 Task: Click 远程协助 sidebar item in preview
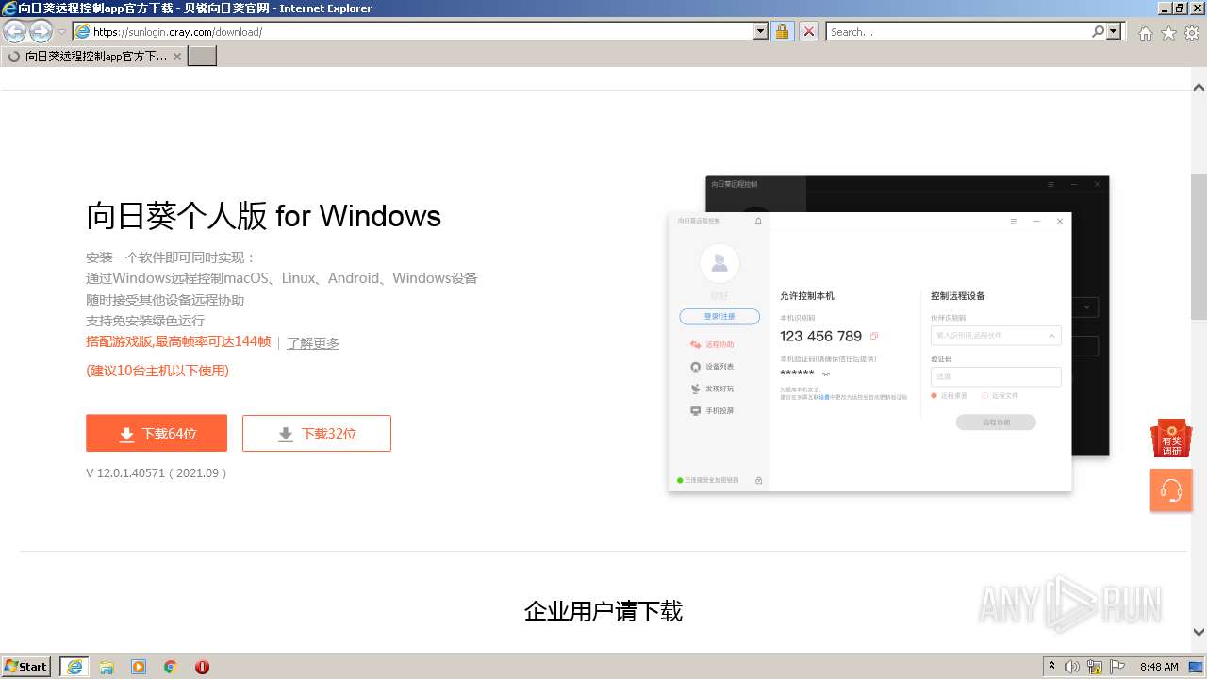pyautogui.click(x=712, y=344)
